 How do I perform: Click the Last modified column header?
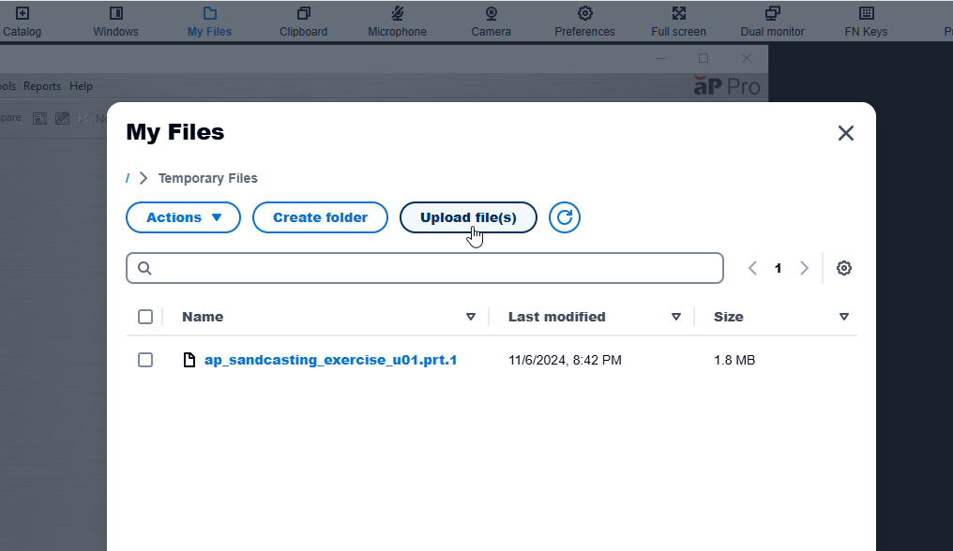557,317
